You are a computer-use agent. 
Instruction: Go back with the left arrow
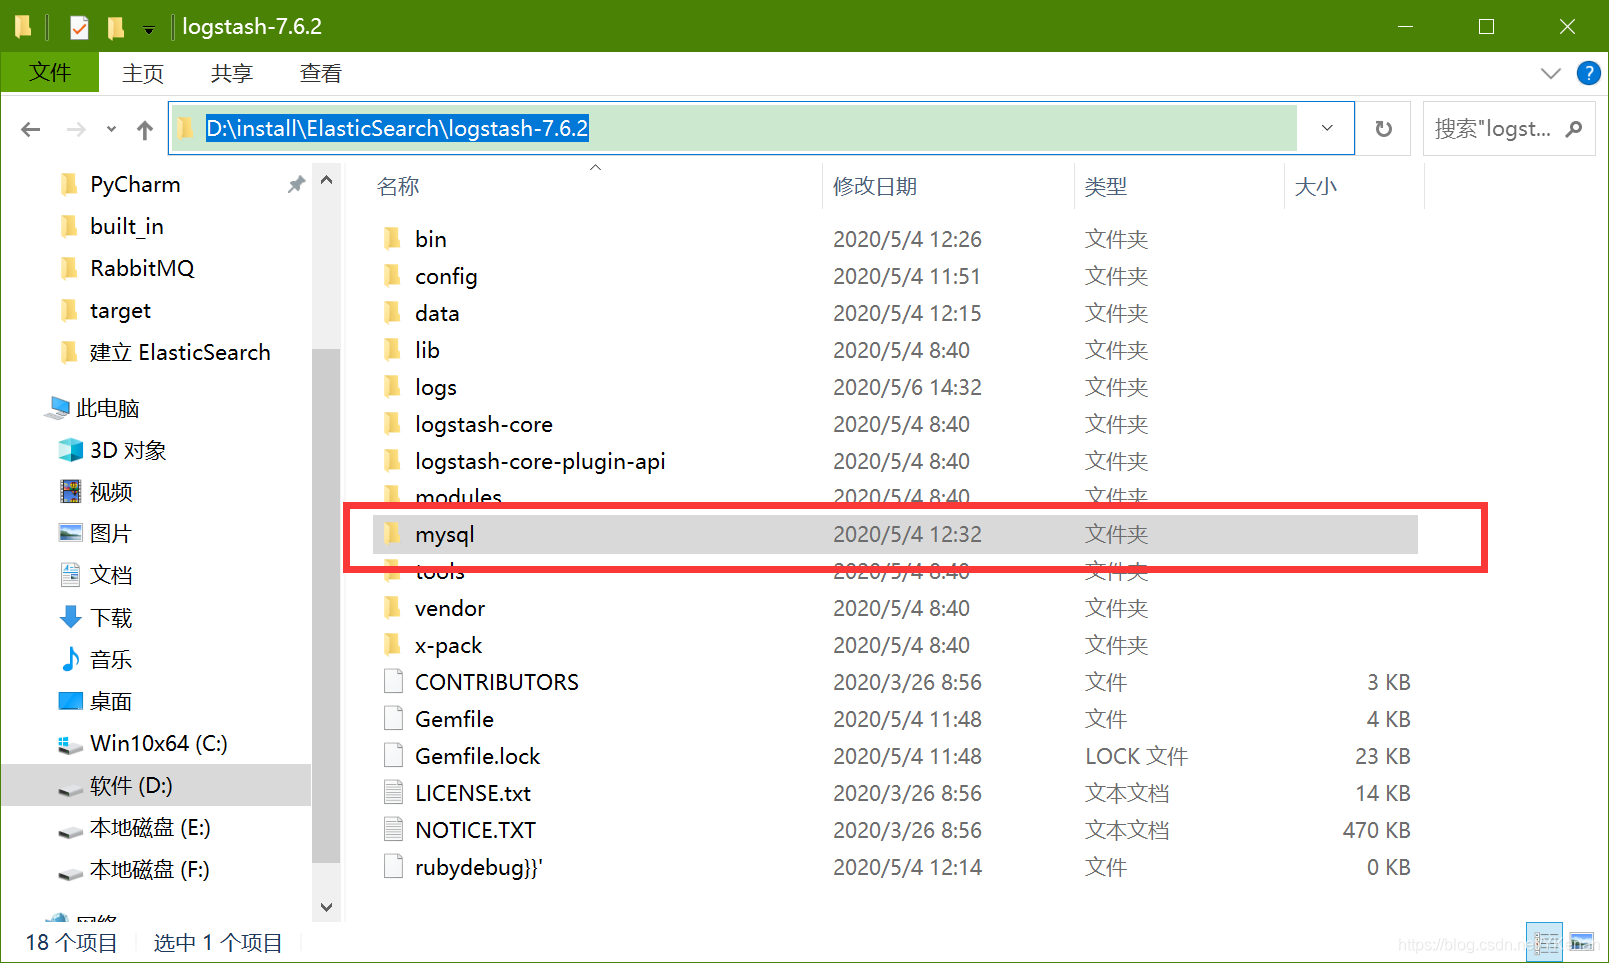point(31,129)
